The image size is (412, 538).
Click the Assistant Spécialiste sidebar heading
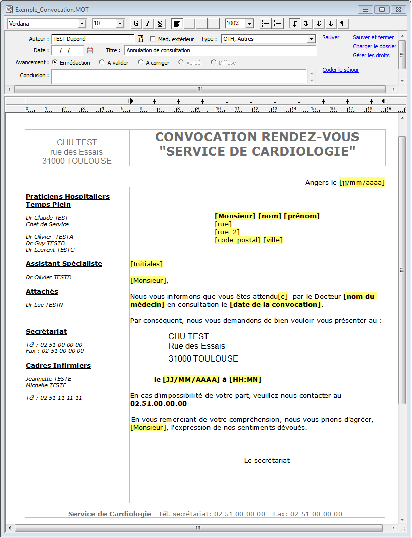tap(64, 264)
